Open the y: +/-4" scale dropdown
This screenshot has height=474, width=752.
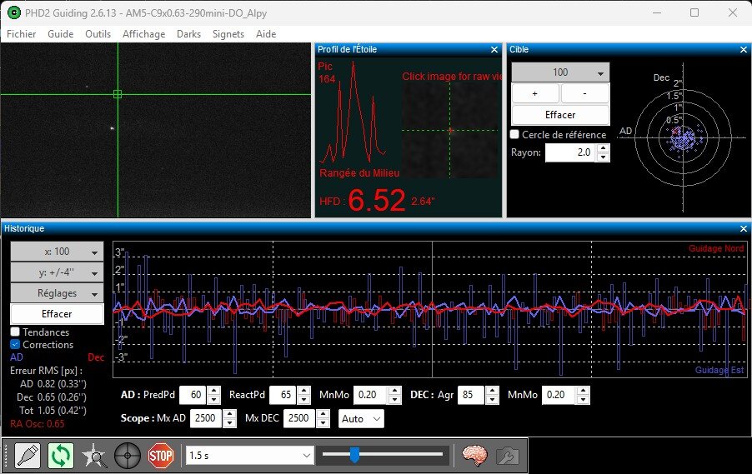(57, 272)
